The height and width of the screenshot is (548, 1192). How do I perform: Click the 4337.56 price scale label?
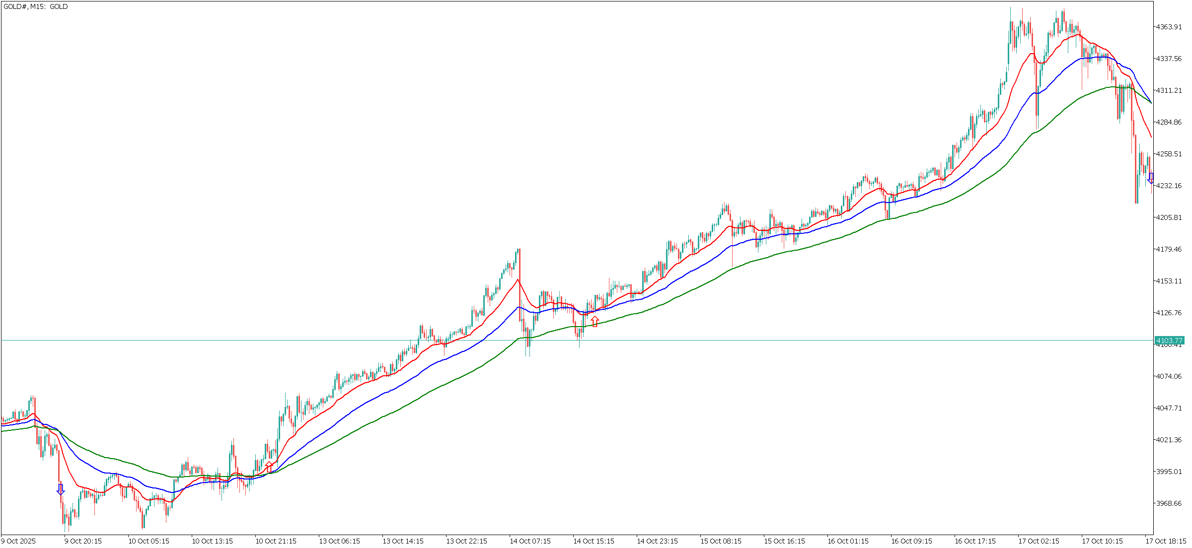coord(1169,59)
